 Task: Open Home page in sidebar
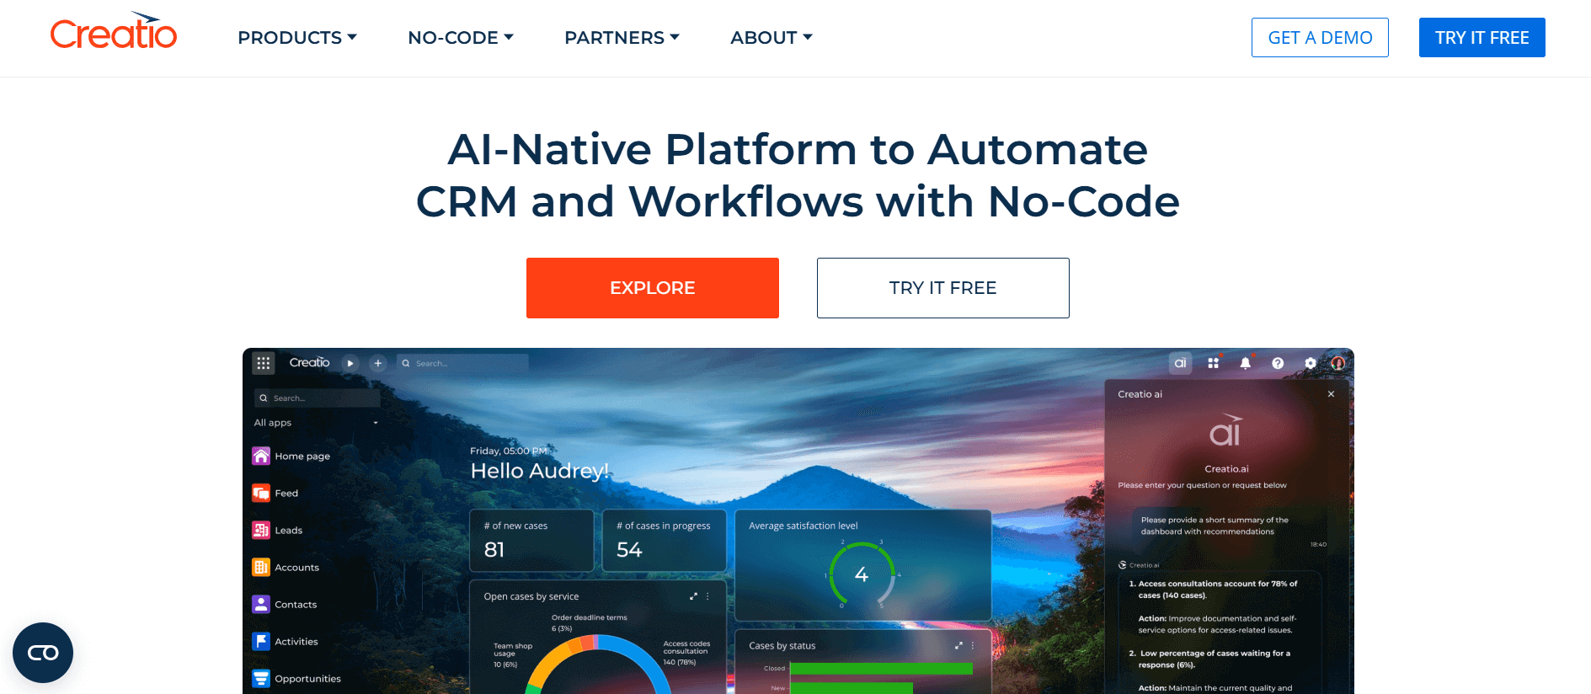coord(291,456)
